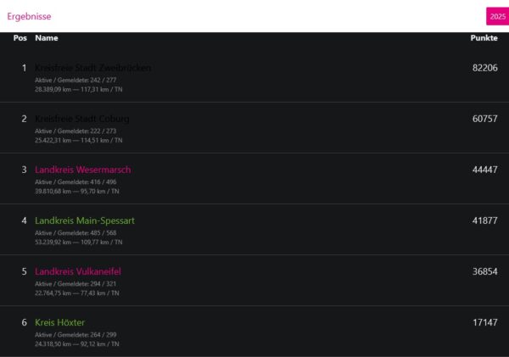
Task: Sort by the Name column header
Action: click(47, 38)
